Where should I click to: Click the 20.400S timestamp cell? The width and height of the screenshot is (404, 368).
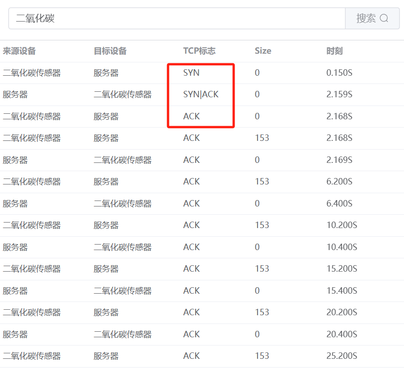click(x=342, y=334)
